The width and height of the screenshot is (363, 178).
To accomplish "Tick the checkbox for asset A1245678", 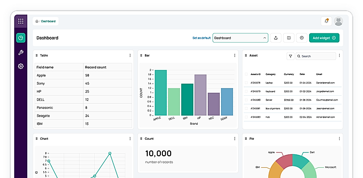I will (246, 83).
